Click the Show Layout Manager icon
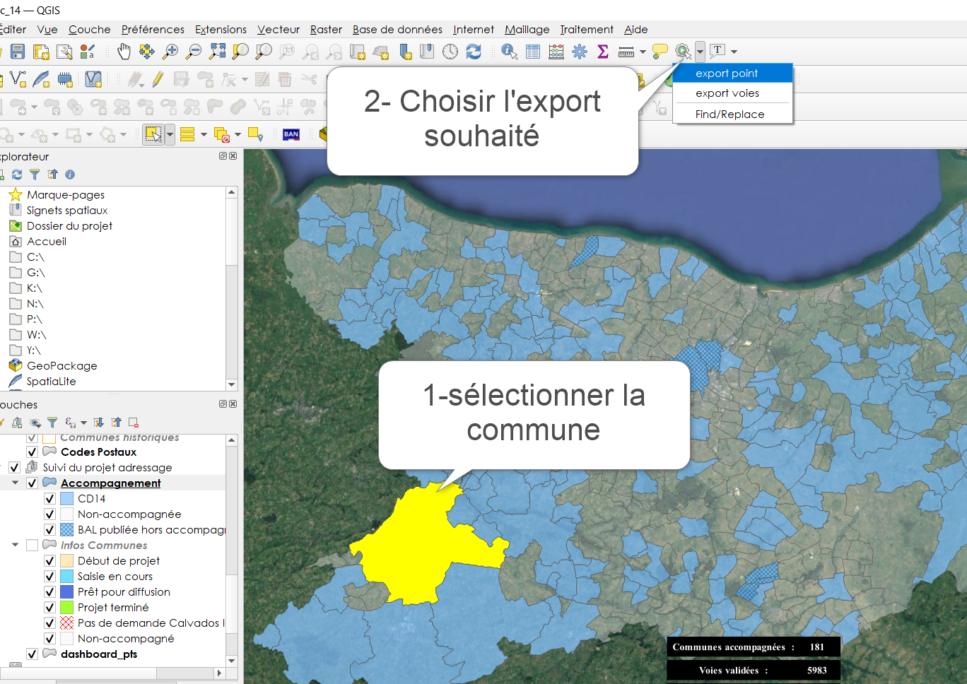 click(64, 52)
